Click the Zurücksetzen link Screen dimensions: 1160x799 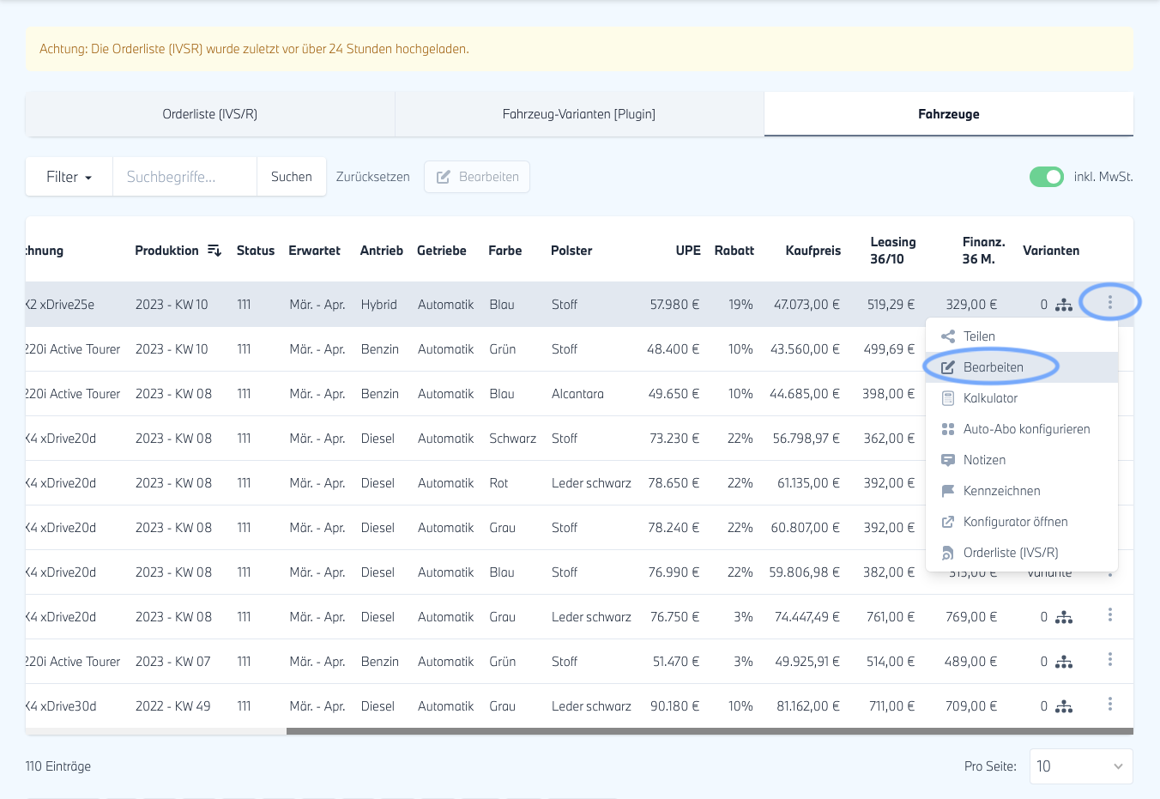click(372, 177)
